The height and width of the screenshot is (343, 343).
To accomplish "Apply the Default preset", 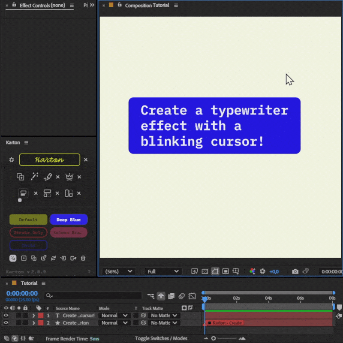I will (28, 220).
